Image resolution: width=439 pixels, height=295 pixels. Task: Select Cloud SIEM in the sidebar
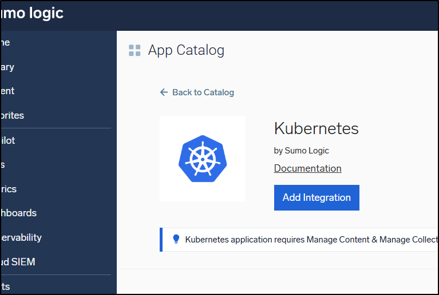coord(18,262)
